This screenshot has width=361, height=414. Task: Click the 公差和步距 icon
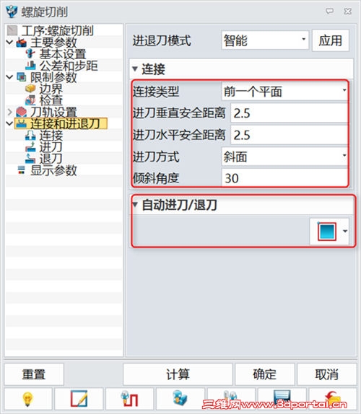point(30,66)
